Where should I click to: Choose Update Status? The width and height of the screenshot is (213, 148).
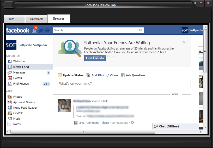[71, 75]
